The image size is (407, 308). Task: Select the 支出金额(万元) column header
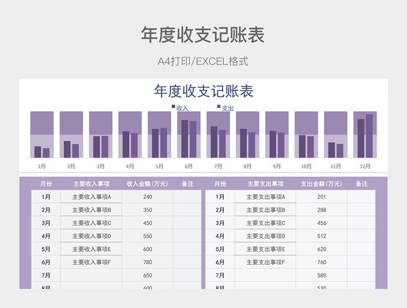click(x=322, y=184)
